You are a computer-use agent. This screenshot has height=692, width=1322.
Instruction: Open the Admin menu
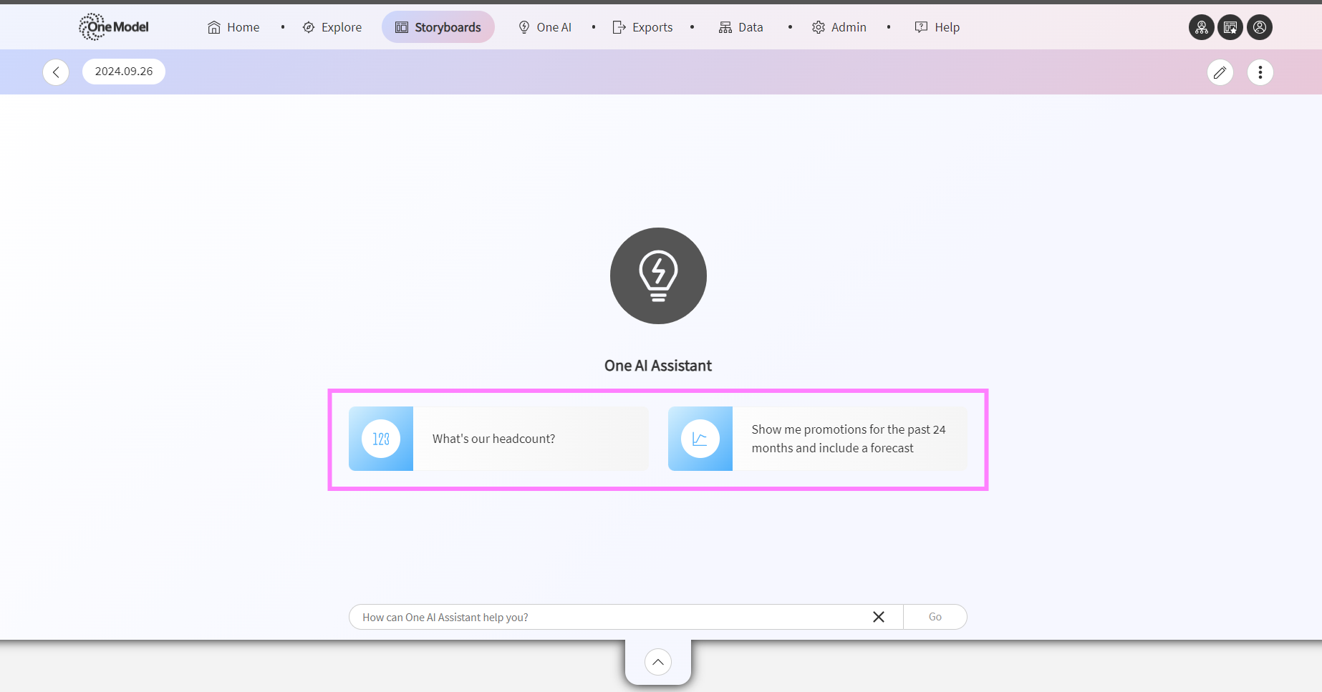pyautogui.click(x=839, y=27)
